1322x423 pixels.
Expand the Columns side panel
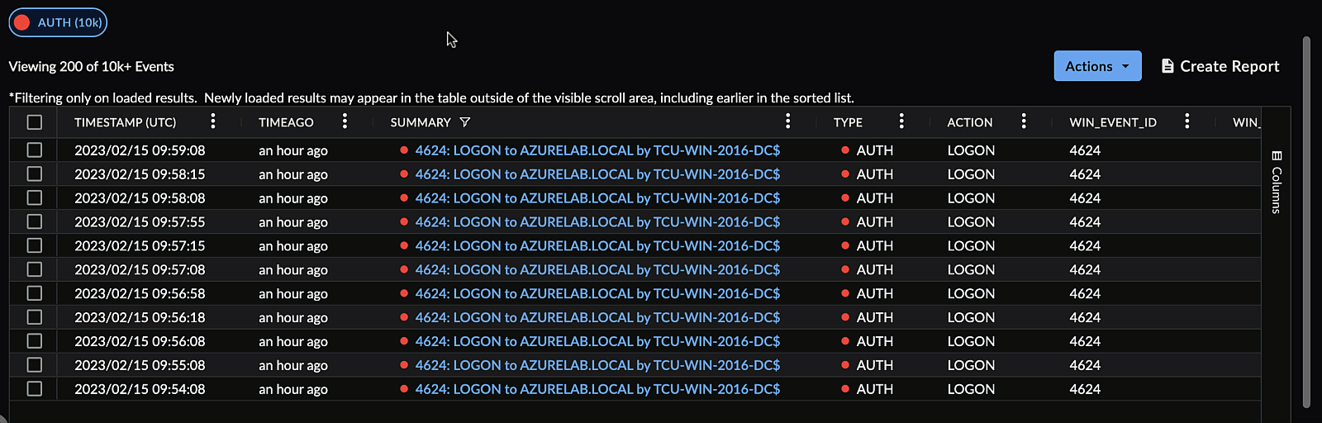click(x=1277, y=182)
